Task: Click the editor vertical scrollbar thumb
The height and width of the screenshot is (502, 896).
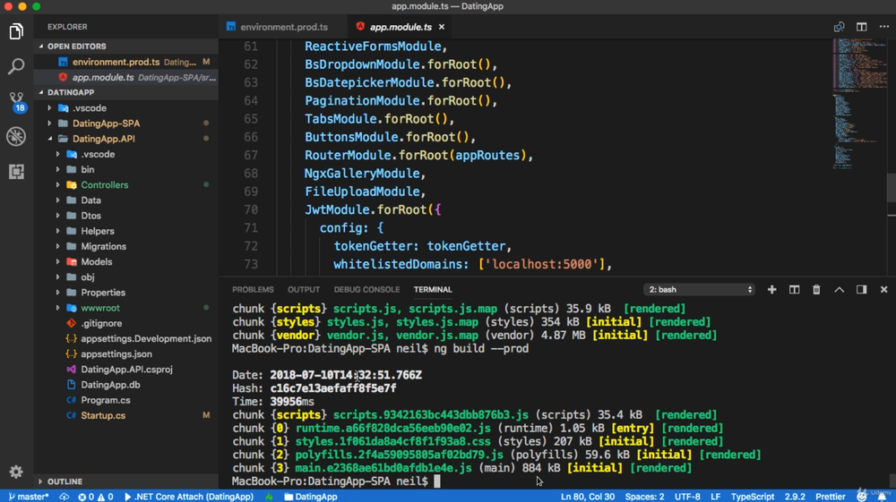Action: 892,187
